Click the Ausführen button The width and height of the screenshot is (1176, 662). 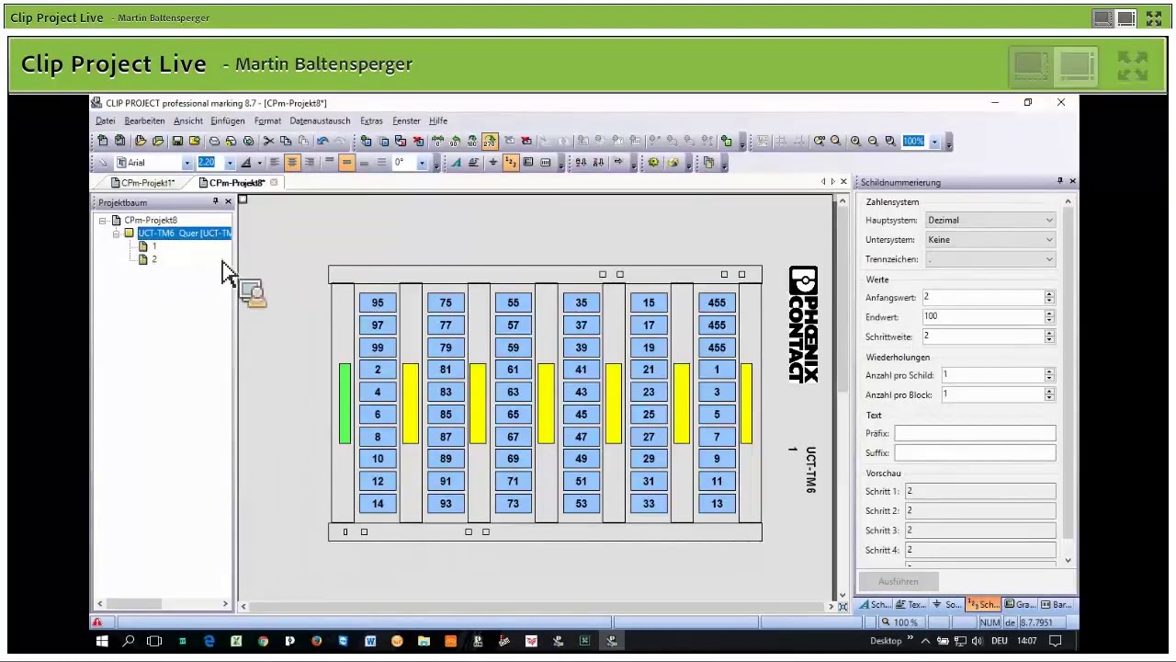[899, 581]
